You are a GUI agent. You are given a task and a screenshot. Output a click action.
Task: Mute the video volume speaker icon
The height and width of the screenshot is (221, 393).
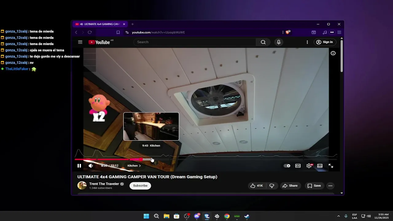tap(91, 166)
